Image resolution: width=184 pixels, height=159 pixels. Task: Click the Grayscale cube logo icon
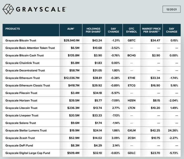8,9
